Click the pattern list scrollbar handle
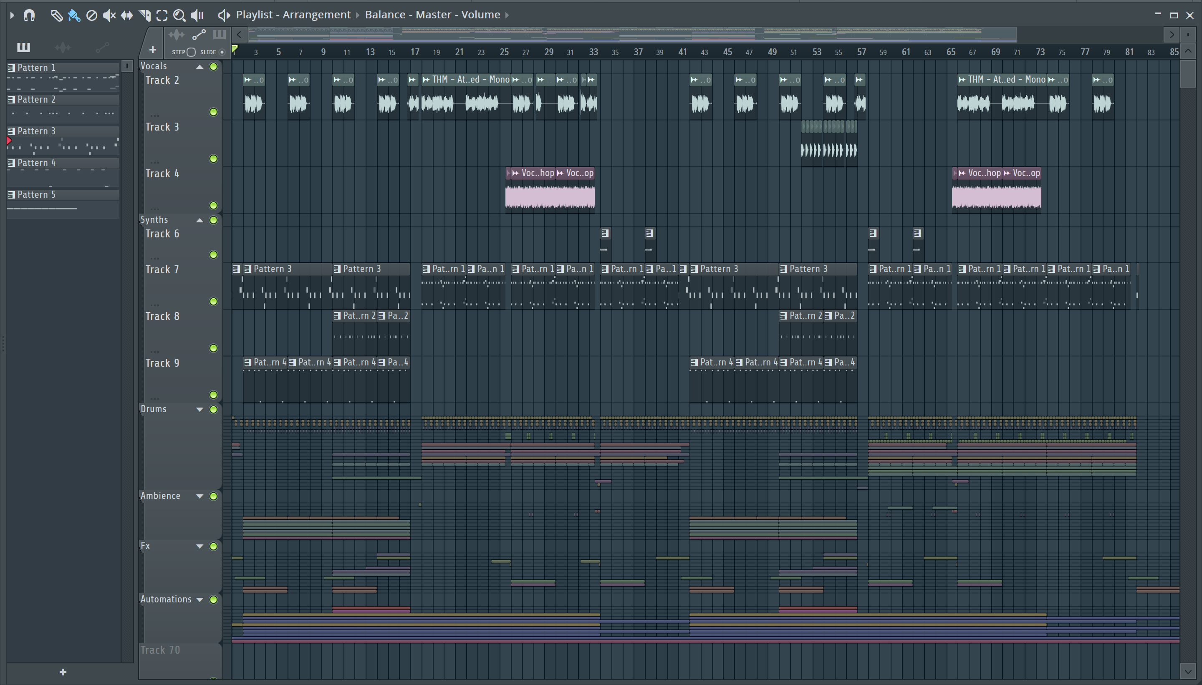This screenshot has width=1202, height=685. point(127,66)
